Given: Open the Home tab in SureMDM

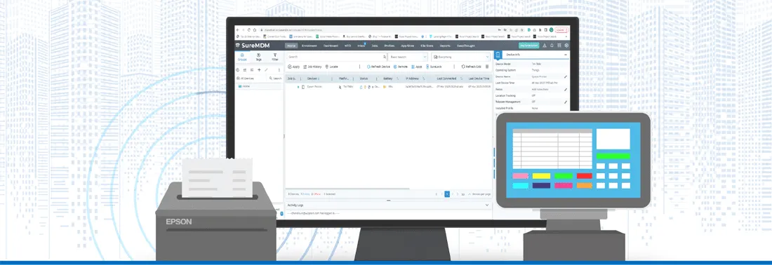Looking at the screenshot, I should point(291,46).
